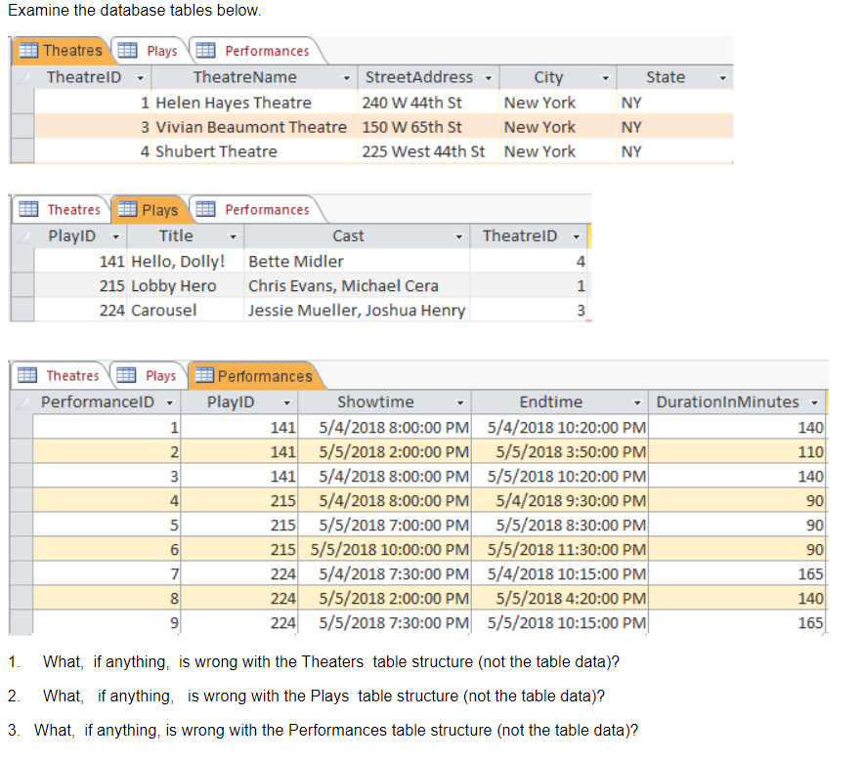Select the Endtime column header

pyautogui.click(x=551, y=402)
